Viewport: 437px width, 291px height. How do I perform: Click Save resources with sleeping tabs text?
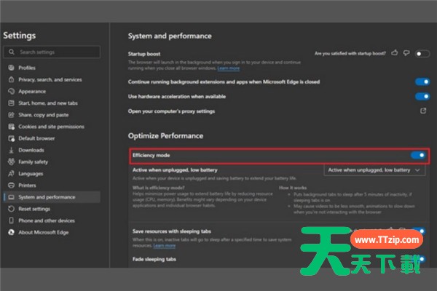pyautogui.click(x=172, y=231)
